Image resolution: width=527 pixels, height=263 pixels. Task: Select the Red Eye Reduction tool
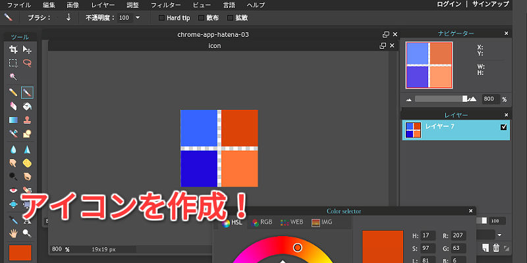click(13, 190)
